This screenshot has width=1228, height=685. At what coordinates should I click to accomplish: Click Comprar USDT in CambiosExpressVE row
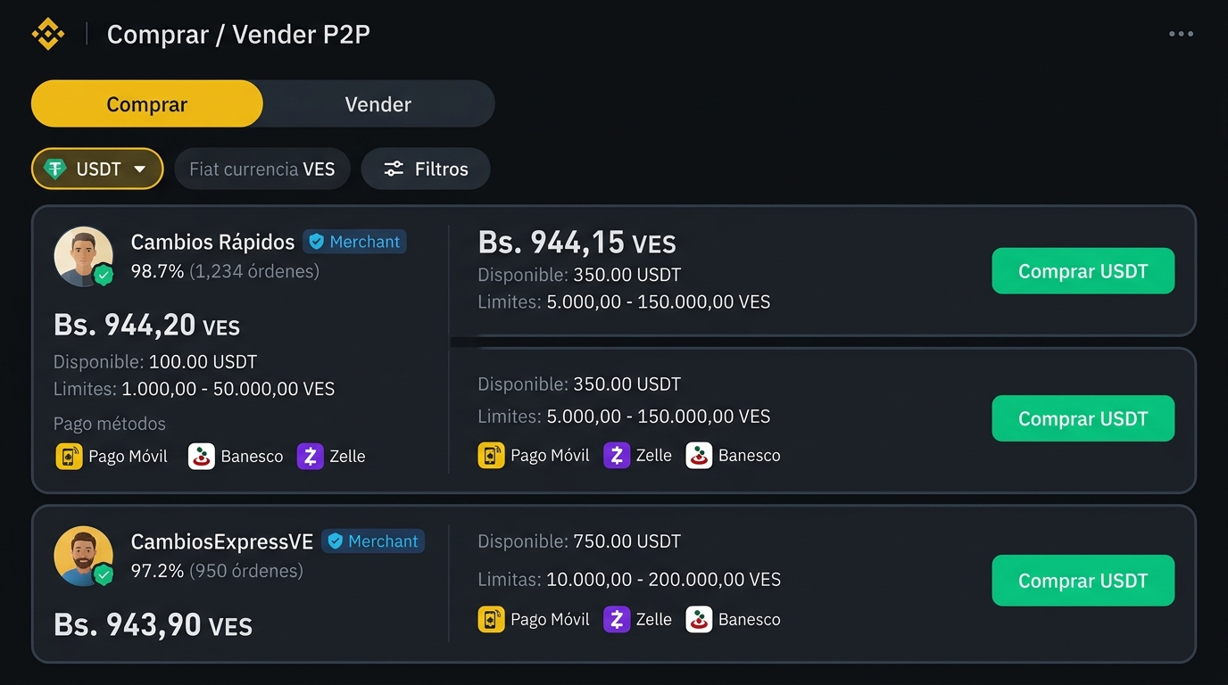click(1083, 581)
